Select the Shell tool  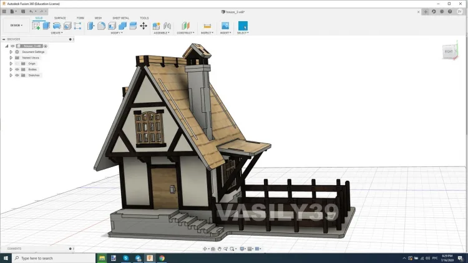click(112, 26)
